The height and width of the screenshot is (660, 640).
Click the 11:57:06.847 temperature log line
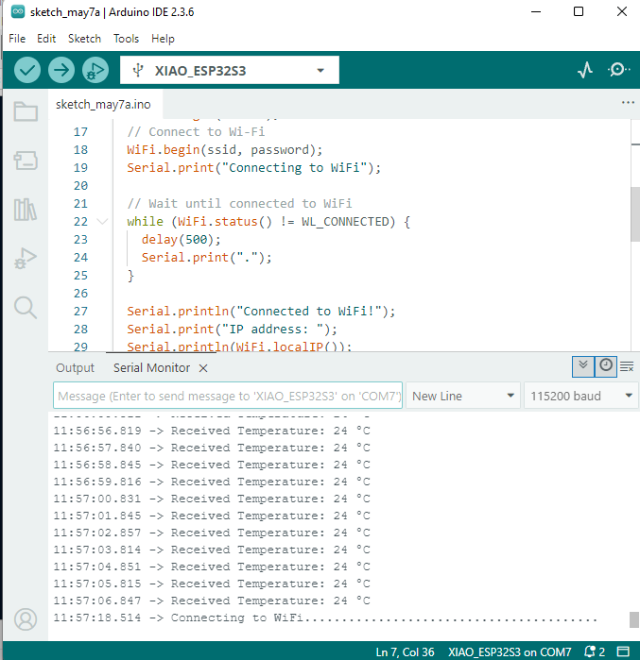pyautogui.click(x=212, y=601)
